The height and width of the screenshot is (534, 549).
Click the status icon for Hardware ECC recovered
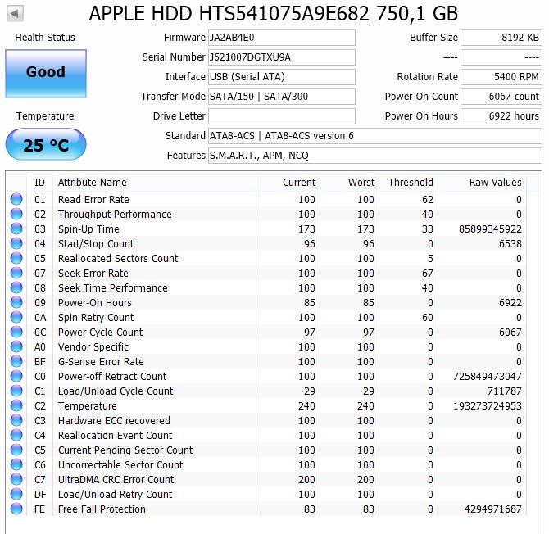point(16,420)
